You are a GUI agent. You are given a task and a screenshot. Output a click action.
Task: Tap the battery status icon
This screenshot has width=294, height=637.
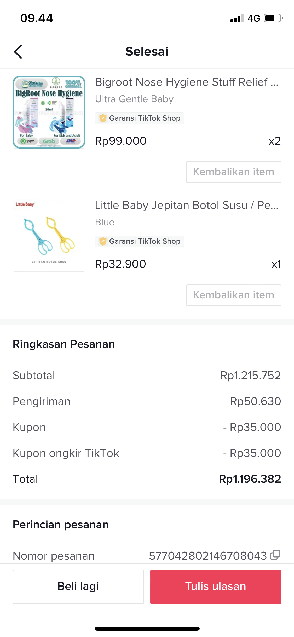click(x=273, y=18)
